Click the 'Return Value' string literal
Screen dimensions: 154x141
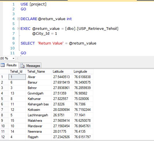(50, 43)
